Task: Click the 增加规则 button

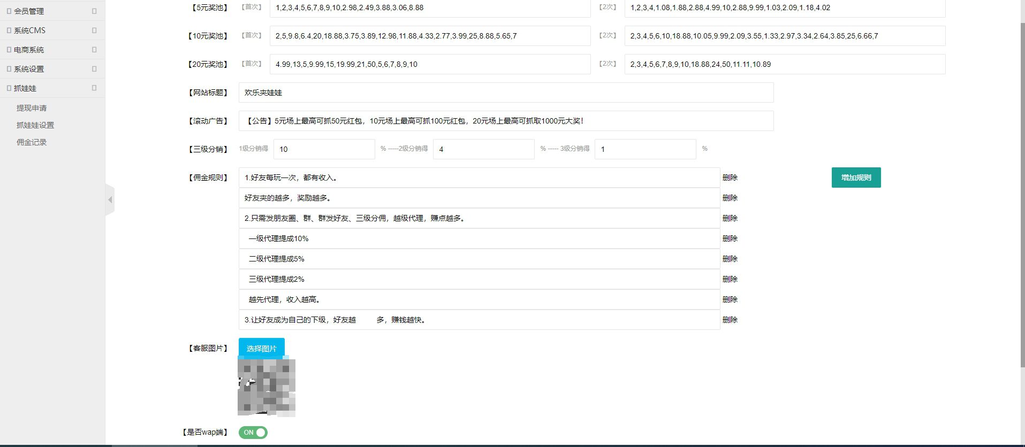Action: point(856,178)
